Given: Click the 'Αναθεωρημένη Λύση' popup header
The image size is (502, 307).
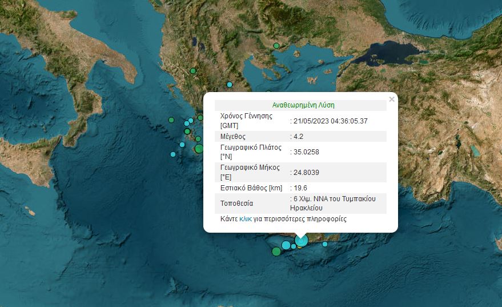Looking at the screenshot, I should 303,105.
